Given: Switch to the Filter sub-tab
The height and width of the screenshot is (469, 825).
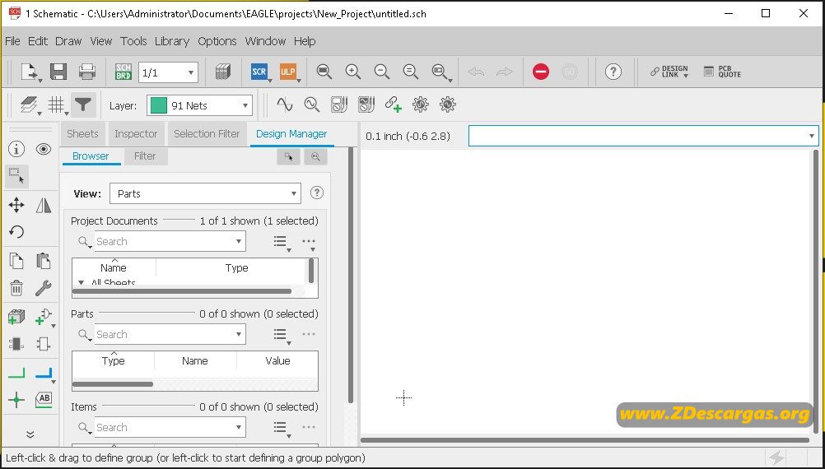Looking at the screenshot, I should [145, 156].
